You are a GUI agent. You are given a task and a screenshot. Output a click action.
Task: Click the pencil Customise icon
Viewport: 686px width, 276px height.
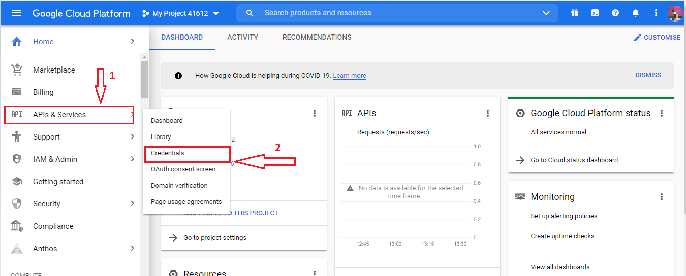click(x=638, y=38)
